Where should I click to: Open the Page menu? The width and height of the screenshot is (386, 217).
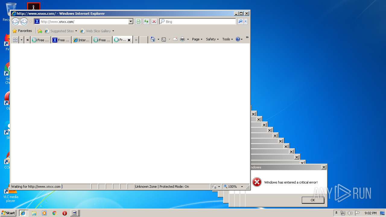click(197, 39)
